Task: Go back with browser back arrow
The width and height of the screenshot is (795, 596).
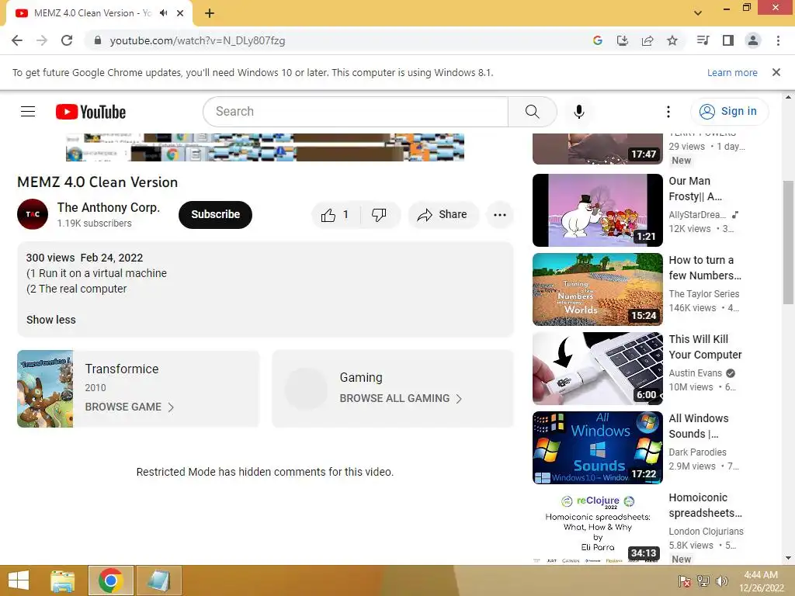Action: (17, 40)
